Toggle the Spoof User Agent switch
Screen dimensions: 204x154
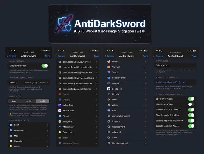click(x=191, y=99)
